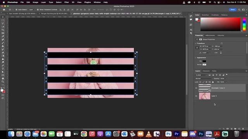
Task: Toggle the Auto-Select checkbox
Action: tap(16, 10)
